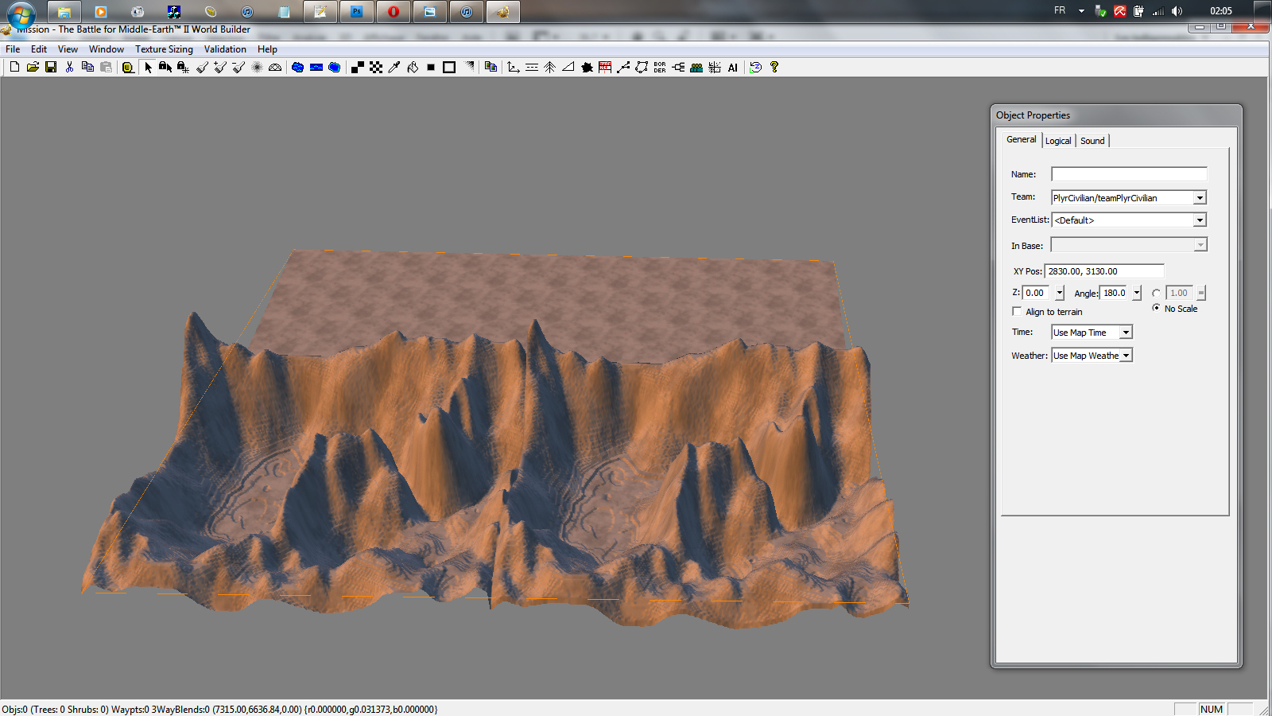Click the 02:05 system clock
The image size is (1272, 716).
[x=1221, y=11]
